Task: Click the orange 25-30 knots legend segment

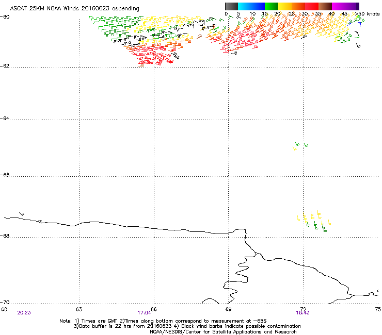Action: tap(298, 6)
